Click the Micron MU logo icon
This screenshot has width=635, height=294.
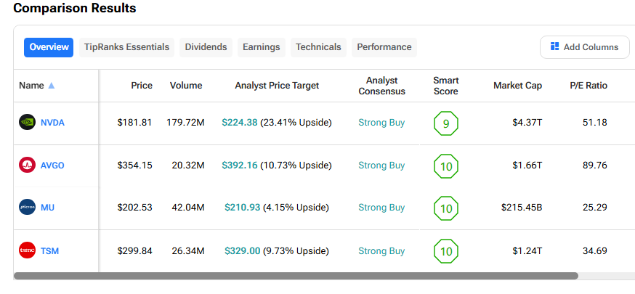[27, 208]
